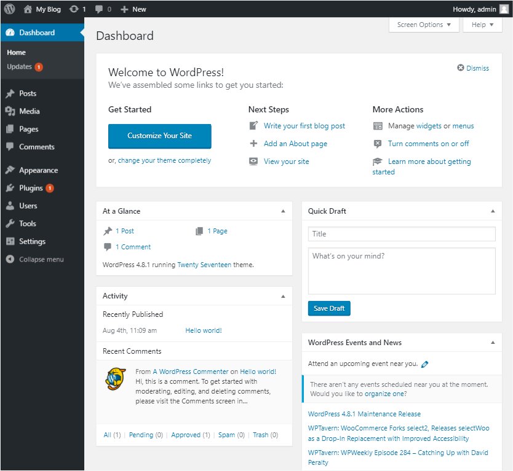Click the plus icon beside New

(x=124, y=9)
